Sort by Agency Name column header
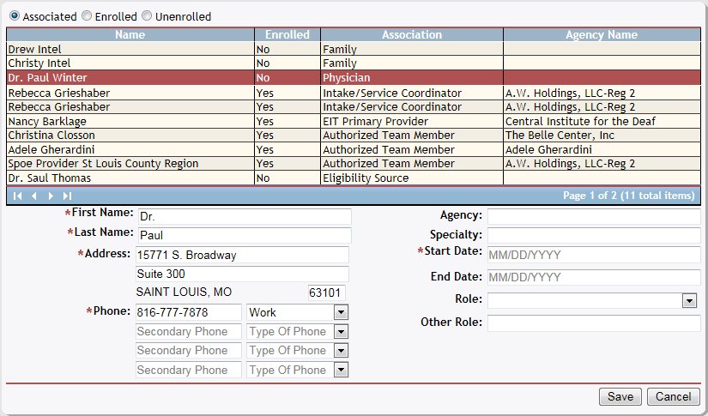This screenshot has width=708, height=416. [601, 35]
